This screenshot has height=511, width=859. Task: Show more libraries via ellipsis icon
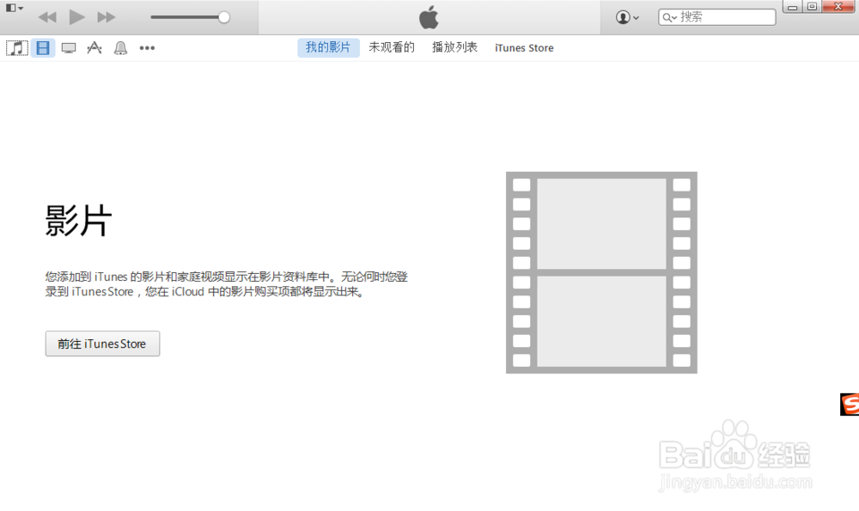(147, 48)
